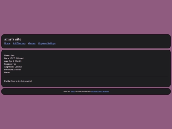Click the "Alignment: Celestial" line
Viewport: 172px width, 129px height.
pyautogui.click(x=13, y=67)
